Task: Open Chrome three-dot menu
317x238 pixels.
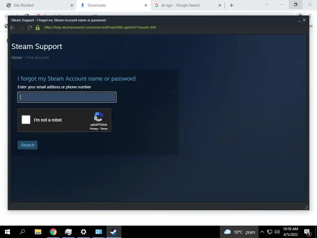Action: [310, 16]
